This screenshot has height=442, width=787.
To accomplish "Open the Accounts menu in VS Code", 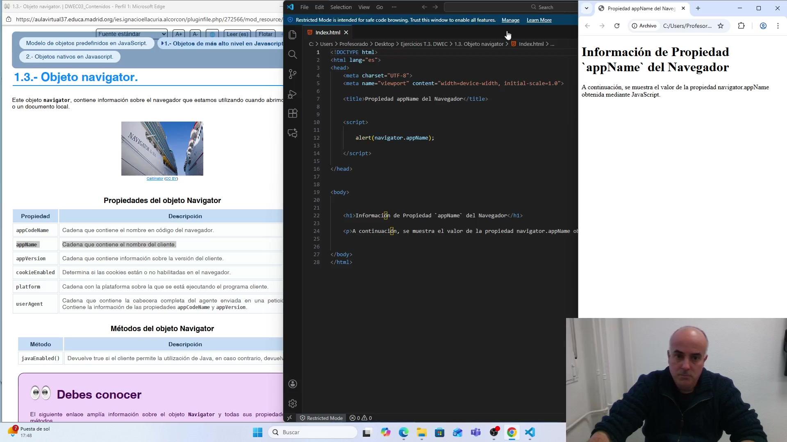I will pyautogui.click(x=293, y=384).
